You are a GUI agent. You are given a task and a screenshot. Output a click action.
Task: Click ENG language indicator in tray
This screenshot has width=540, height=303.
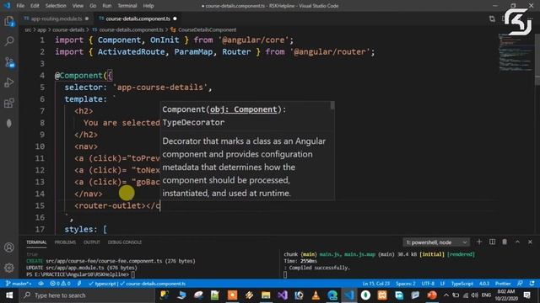(x=486, y=295)
